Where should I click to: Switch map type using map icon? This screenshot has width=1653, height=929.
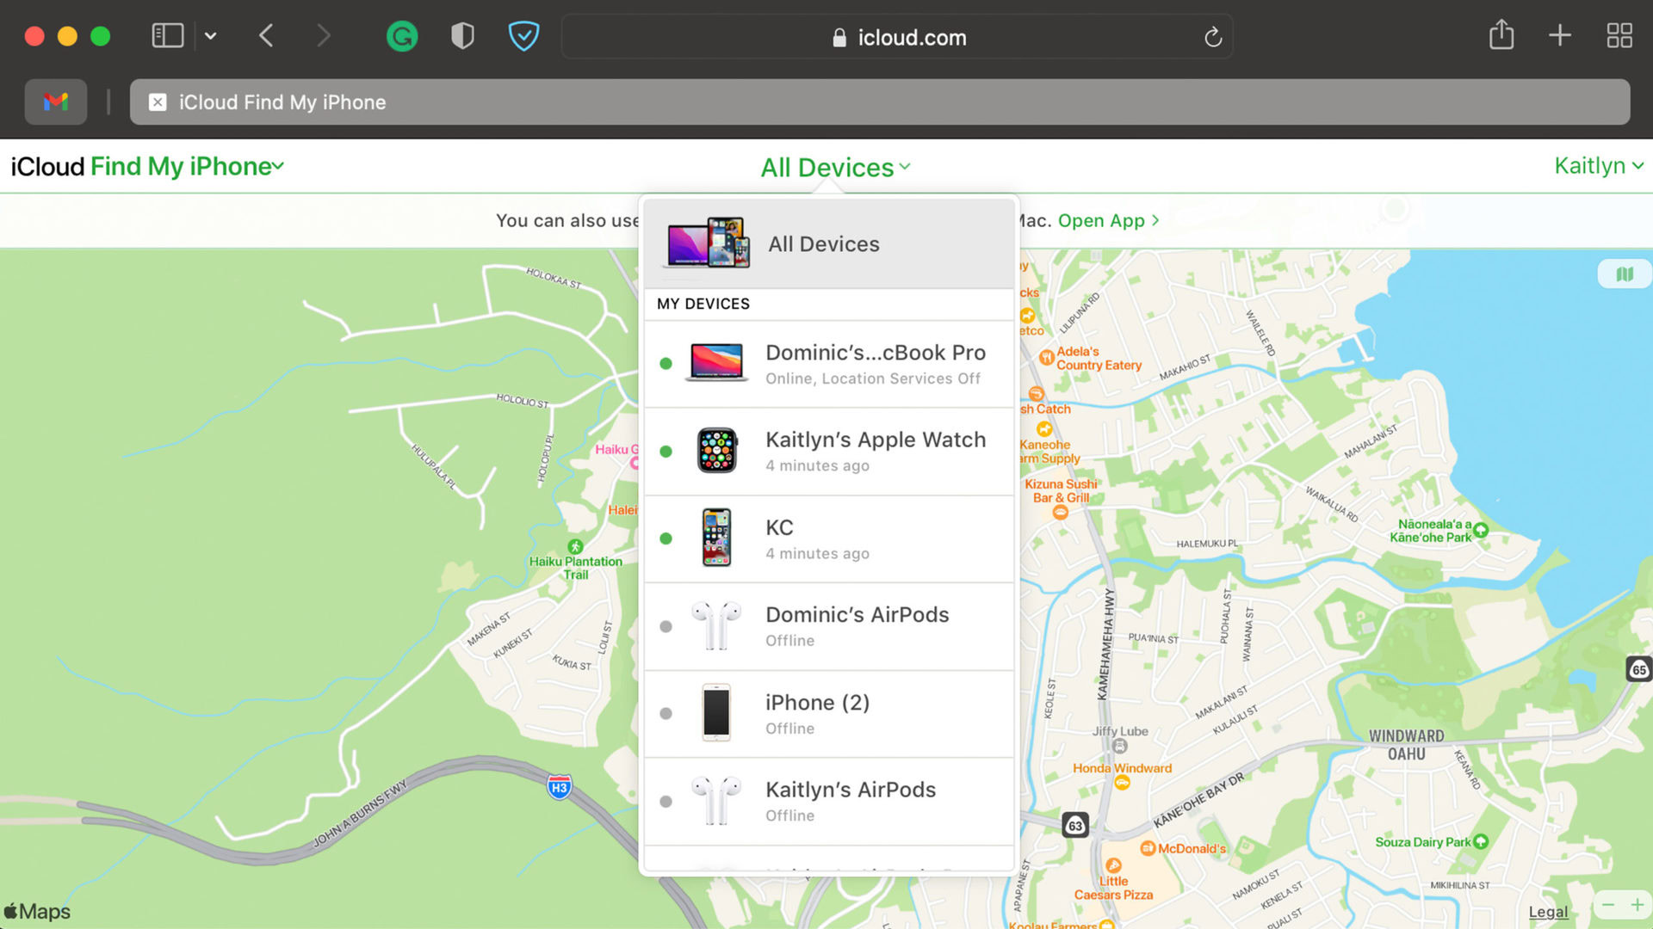coord(1624,274)
